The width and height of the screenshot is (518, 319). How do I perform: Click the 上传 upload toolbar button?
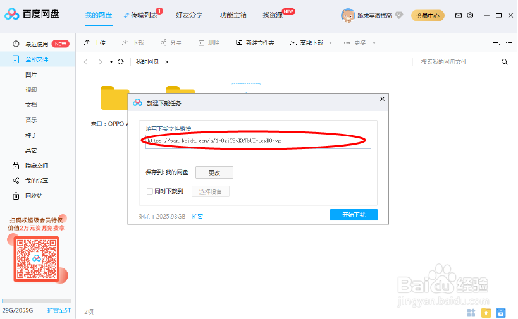click(94, 42)
